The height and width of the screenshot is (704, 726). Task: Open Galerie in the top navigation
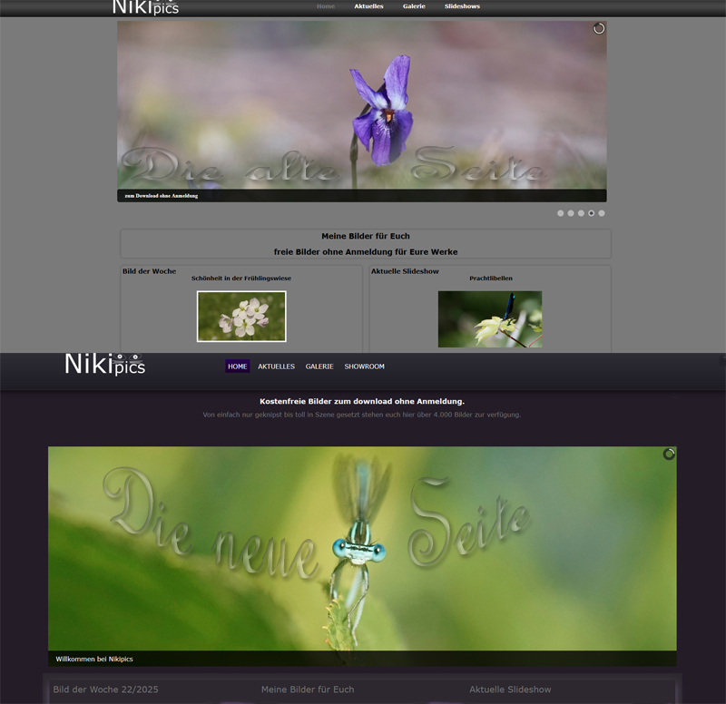[x=414, y=6]
